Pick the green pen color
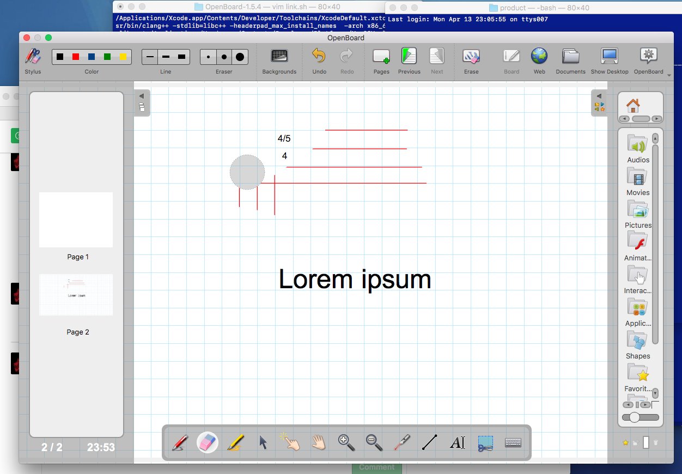This screenshot has width=682, height=474. click(107, 57)
